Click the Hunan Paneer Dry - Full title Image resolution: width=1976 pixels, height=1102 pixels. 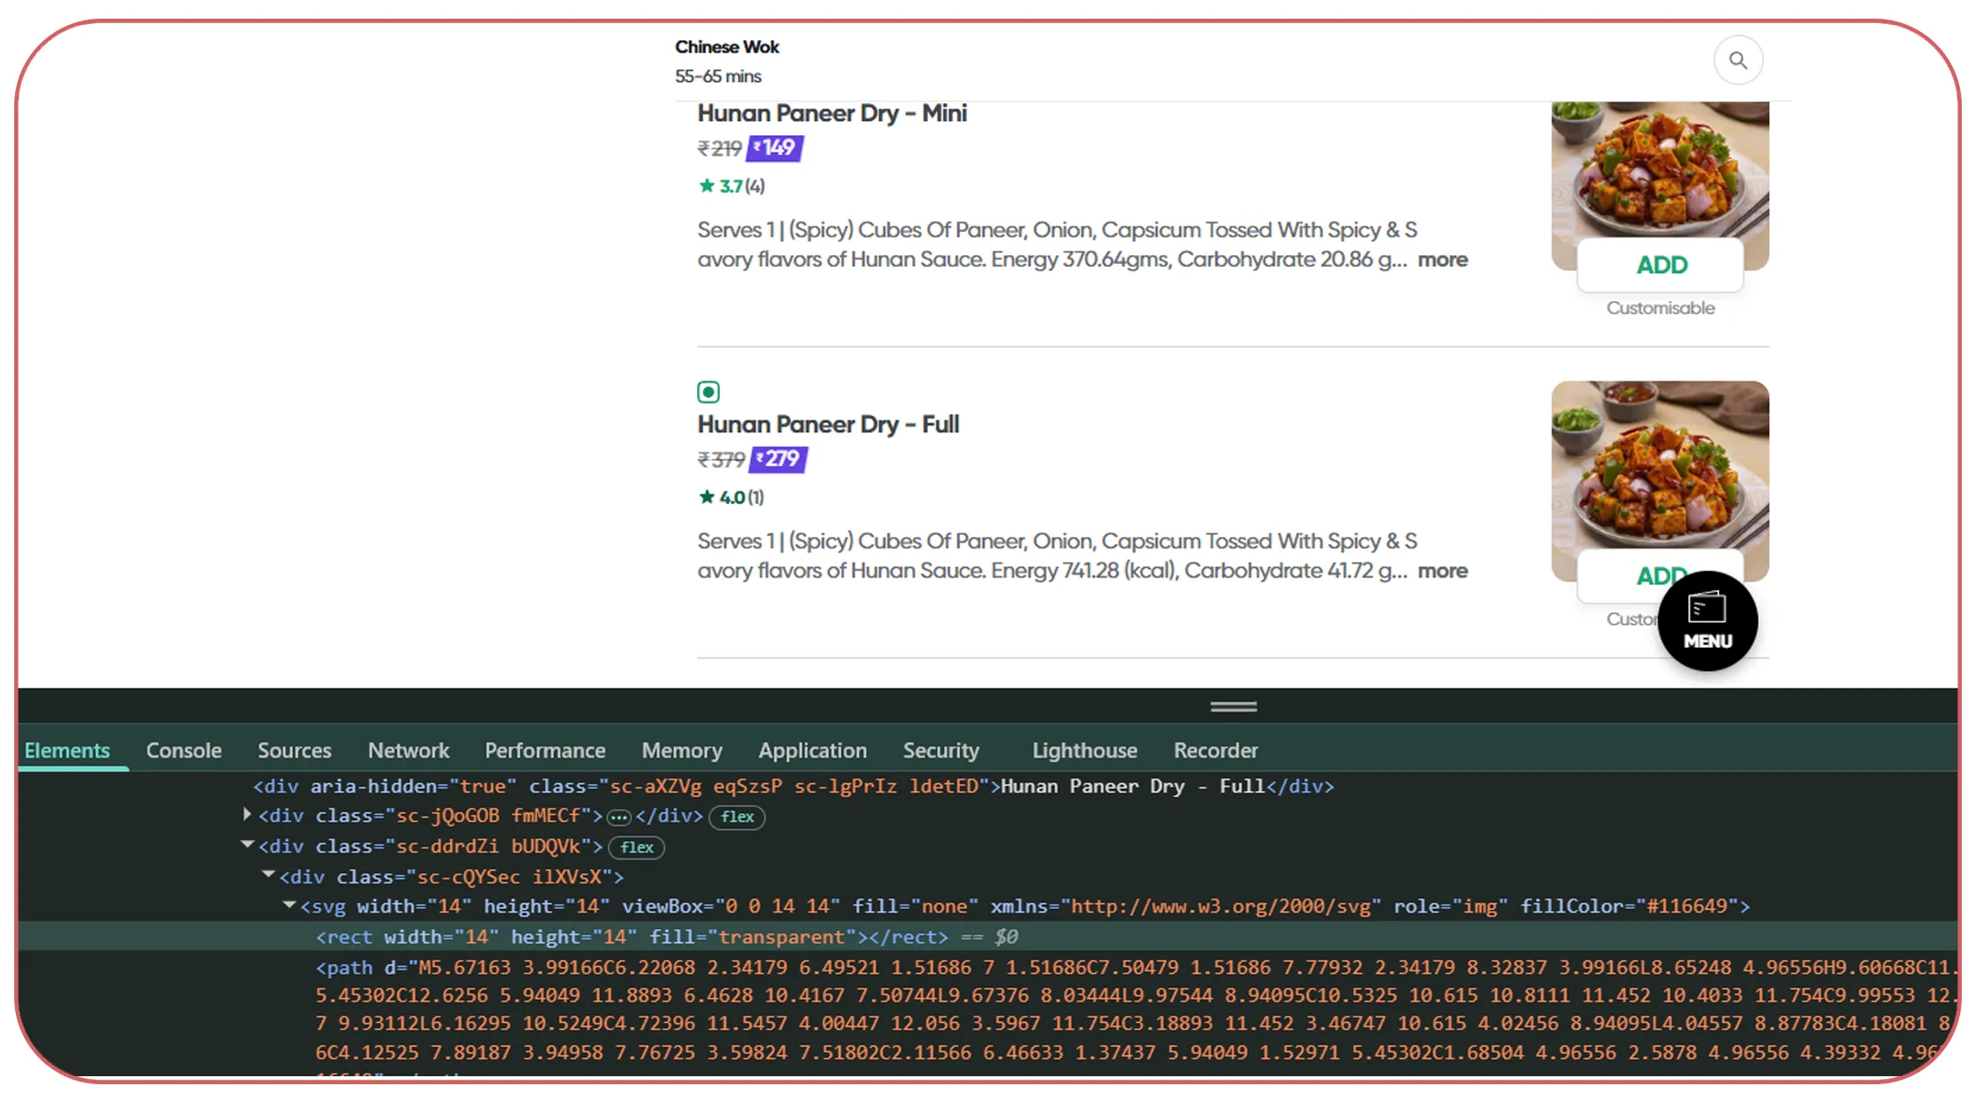[828, 425]
